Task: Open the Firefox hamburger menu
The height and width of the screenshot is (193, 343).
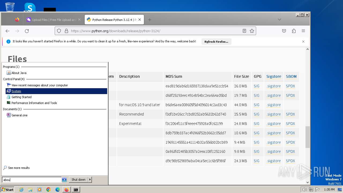Action: [303, 31]
